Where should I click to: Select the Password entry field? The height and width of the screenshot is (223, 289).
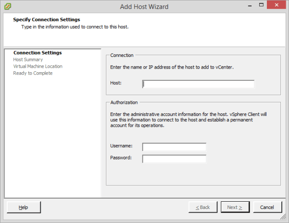click(x=174, y=159)
